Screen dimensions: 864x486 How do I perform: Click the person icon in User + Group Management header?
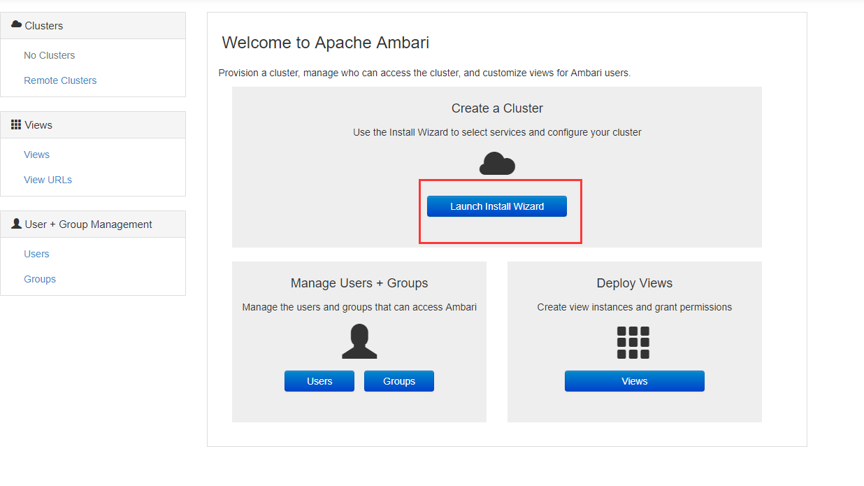tap(16, 224)
